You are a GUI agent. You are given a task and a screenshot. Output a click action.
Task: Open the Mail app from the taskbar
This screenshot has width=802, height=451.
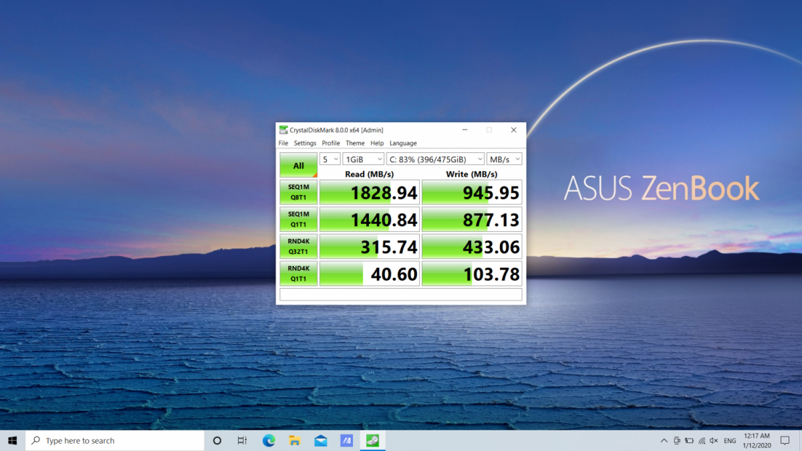point(321,440)
